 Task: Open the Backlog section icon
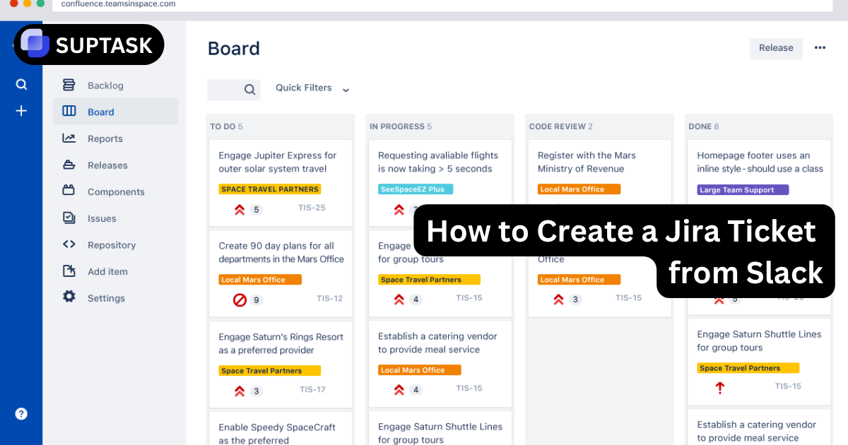coord(69,84)
